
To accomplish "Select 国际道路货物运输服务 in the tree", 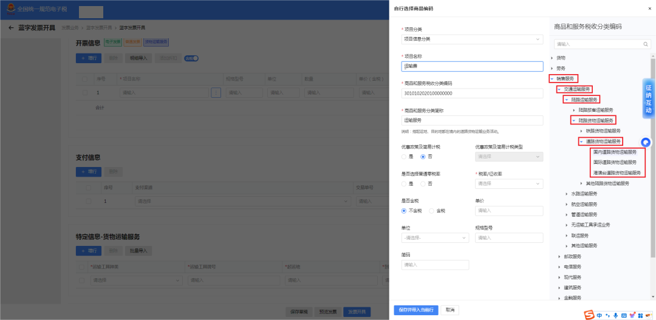I will click(x=615, y=162).
